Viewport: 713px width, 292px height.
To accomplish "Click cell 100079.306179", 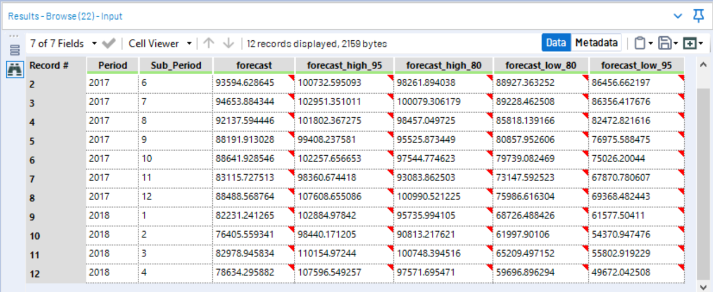I will pos(443,102).
